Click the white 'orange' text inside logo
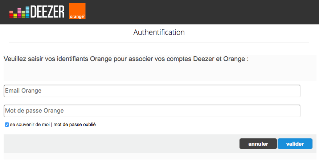Viewport: 319px width, 162px height. pyautogui.click(x=76, y=17)
